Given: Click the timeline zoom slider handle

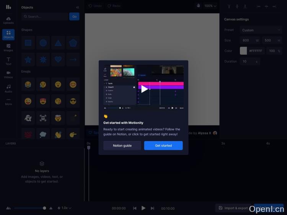Looking at the screenshot, I should pyautogui.click(x=44, y=208).
